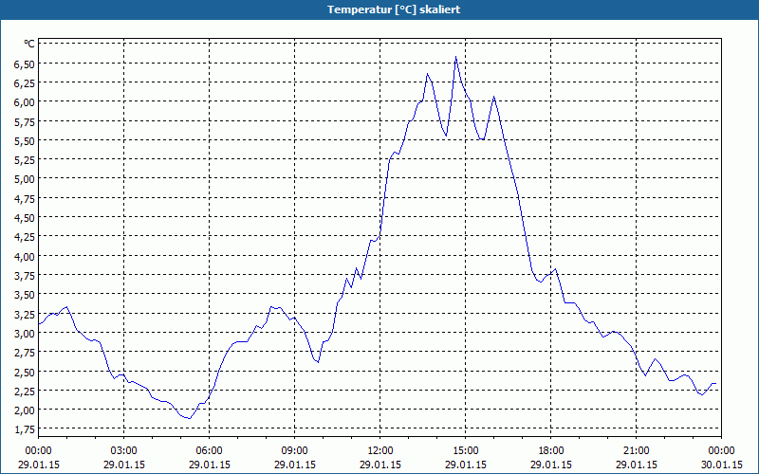Select the 4,75 y-axis value

point(25,198)
